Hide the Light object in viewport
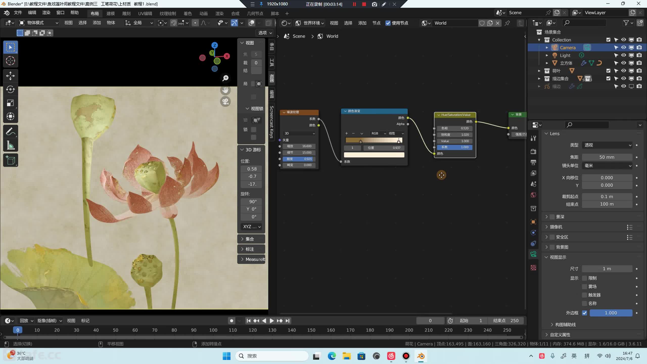 point(623,55)
